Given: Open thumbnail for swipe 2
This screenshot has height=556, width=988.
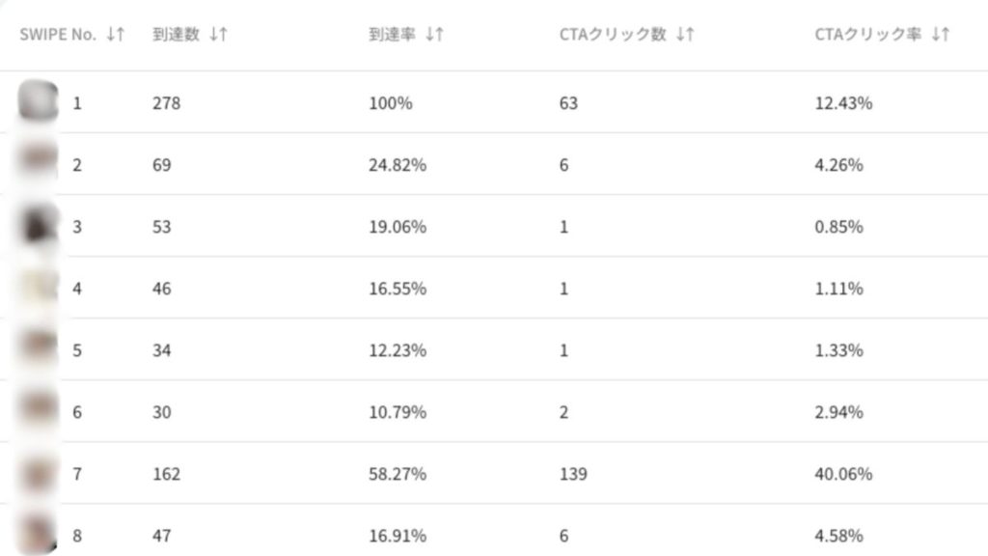Looking at the screenshot, I should tap(39, 164).
